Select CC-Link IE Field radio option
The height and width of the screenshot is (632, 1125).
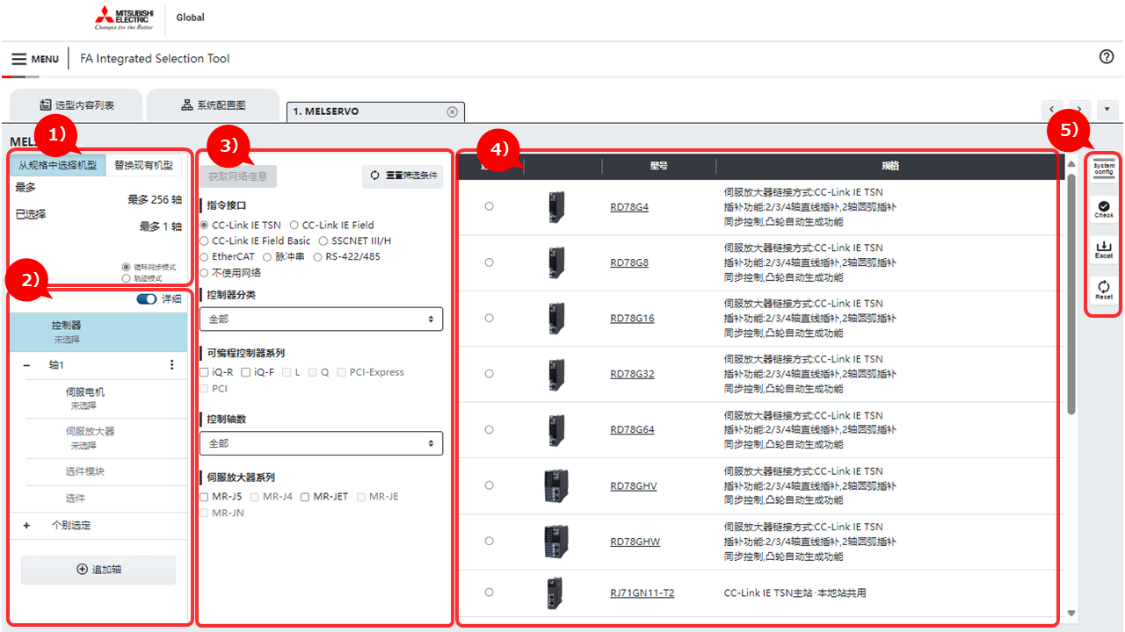pyautogui.click(x=294, y=225)
